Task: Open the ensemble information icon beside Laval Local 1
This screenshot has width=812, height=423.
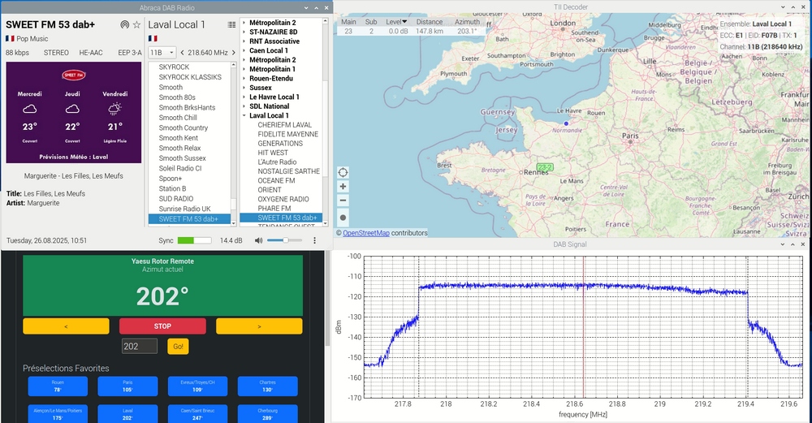Action: pyautogui.click(x=231, y=25)
